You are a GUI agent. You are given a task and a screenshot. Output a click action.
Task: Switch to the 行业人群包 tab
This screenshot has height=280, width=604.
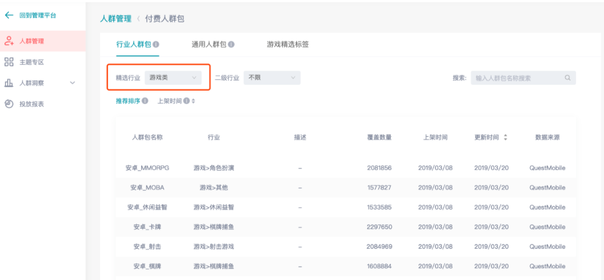[134, 45]
